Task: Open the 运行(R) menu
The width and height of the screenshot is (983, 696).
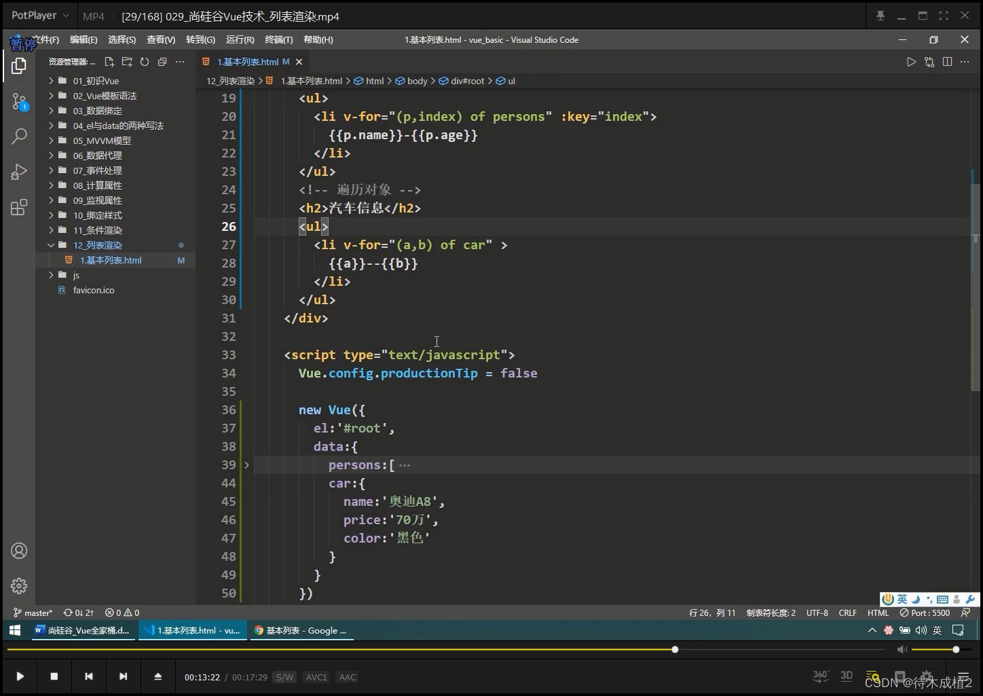Action: [x=240, y=40]
